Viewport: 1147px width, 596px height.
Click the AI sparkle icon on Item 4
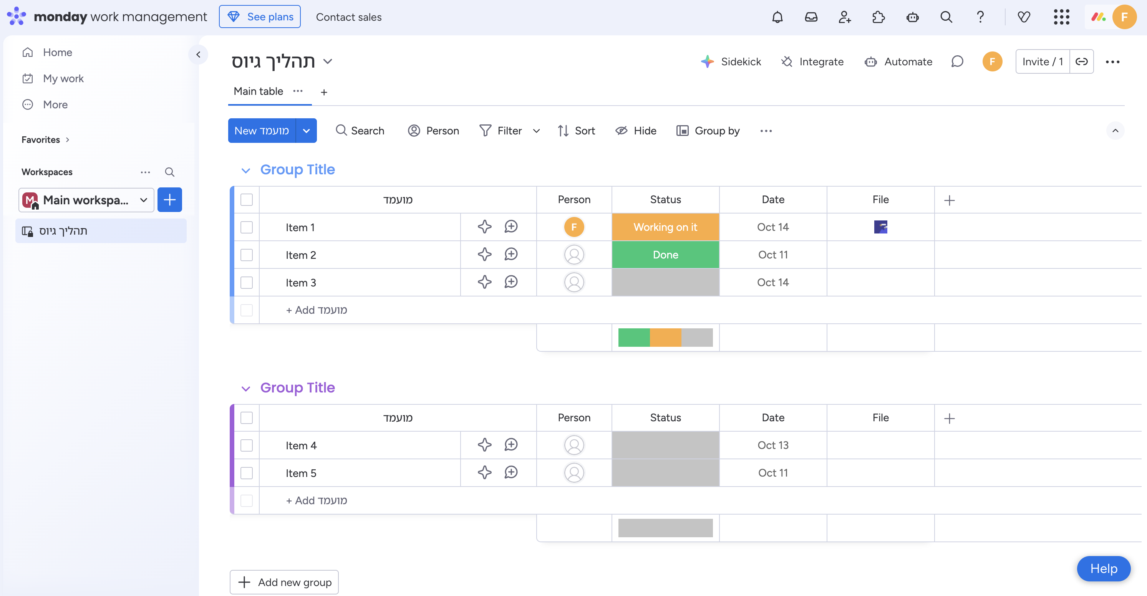click(484, 445)
